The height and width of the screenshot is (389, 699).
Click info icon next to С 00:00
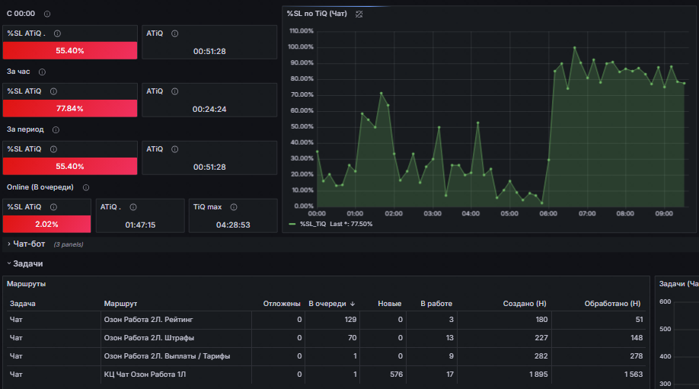[x=47, y=14]
